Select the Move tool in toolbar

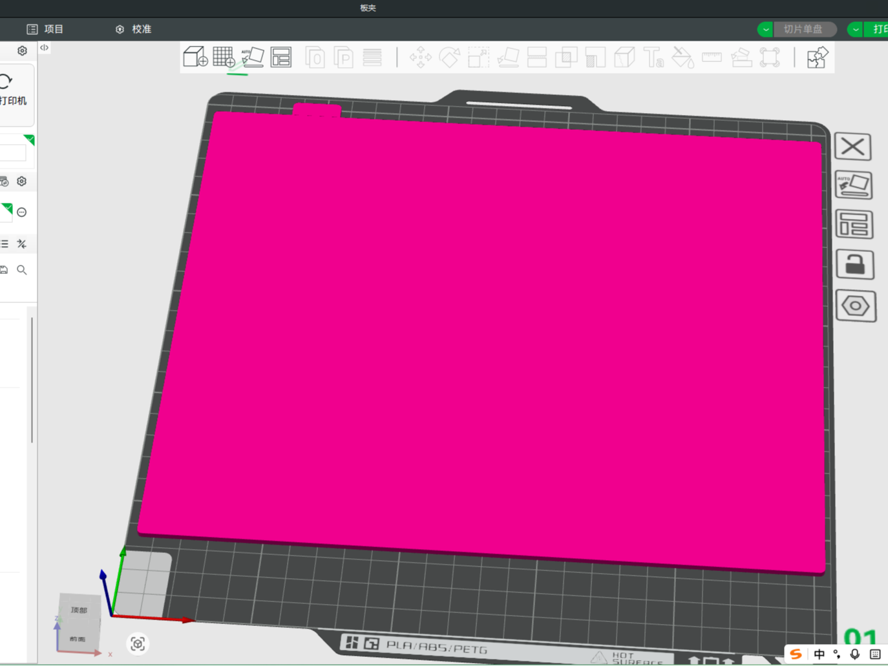click(421, 57)
